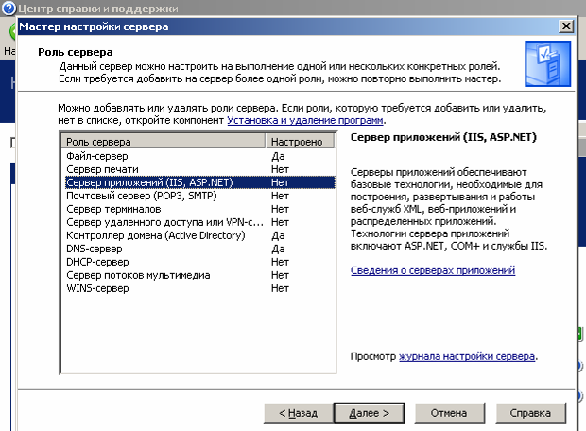Select the DHCP-сервер role row
586x431 pixels.
click(x=200, y=262)
